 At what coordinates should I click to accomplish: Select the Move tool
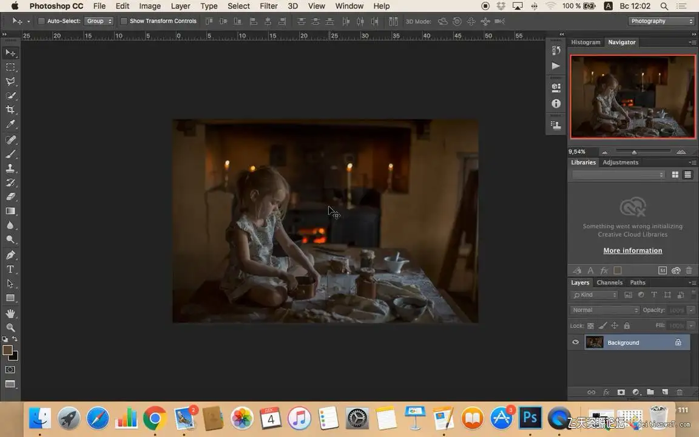(10, 53)
